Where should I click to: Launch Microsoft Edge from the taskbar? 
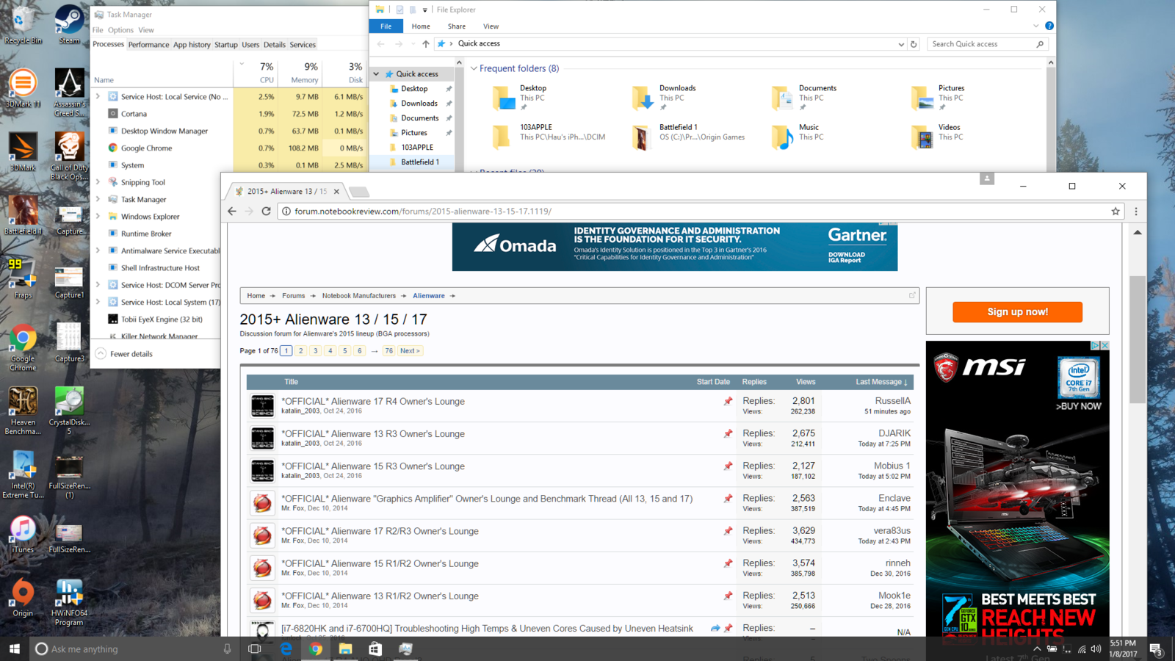(286, 649)
